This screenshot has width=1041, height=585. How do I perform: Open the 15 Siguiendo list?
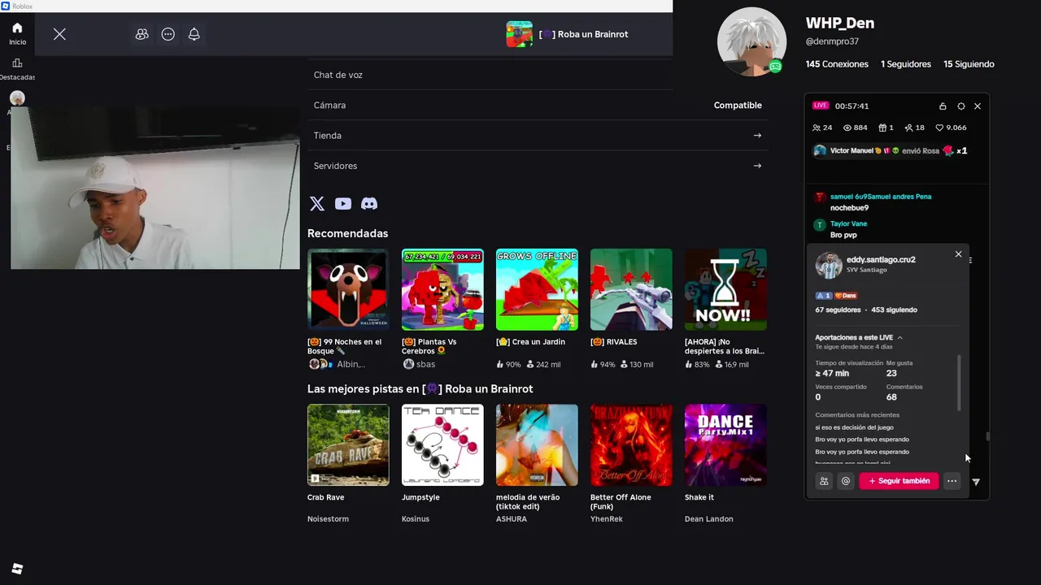(x=969, y=64)
